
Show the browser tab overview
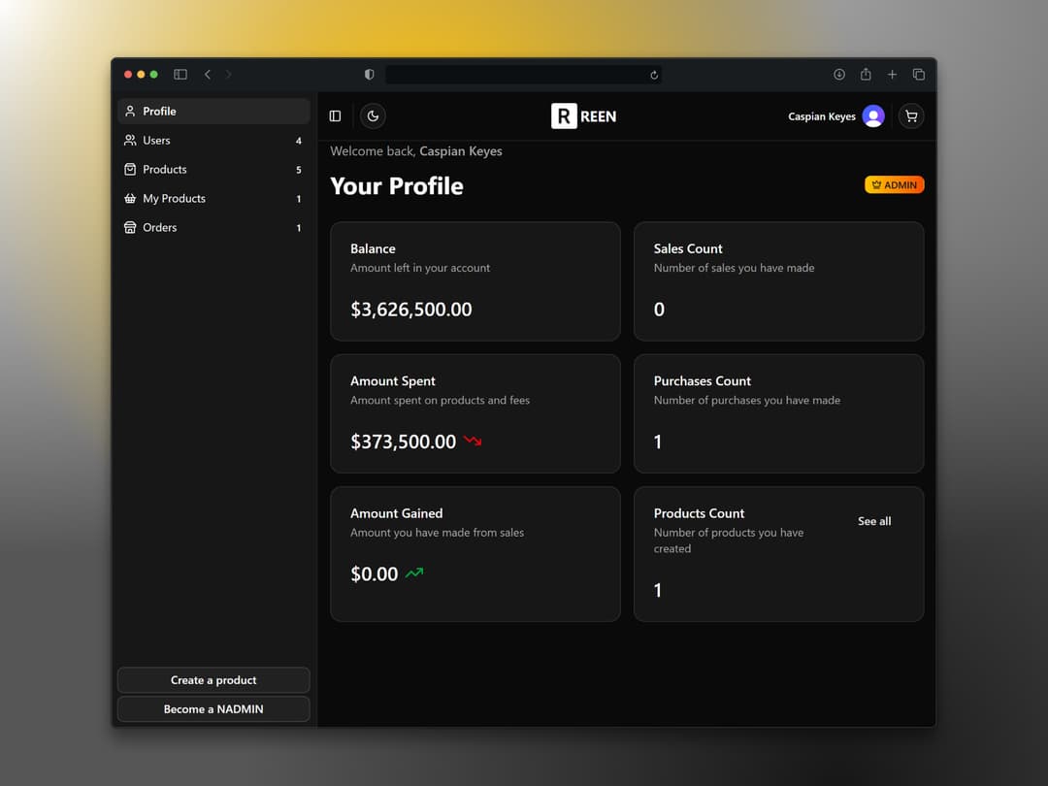click(x=918, y=74)
